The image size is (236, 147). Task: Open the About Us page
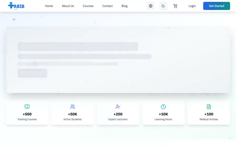tap(68, 6)
